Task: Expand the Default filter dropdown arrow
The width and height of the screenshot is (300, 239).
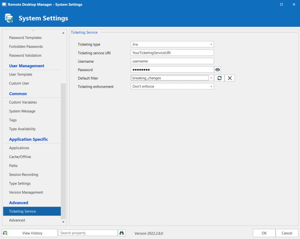Action: [x=211, y=78]
